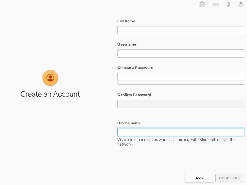Focus the Username text field
This screenshot has height=185, width=247.
tap(181, 53)
